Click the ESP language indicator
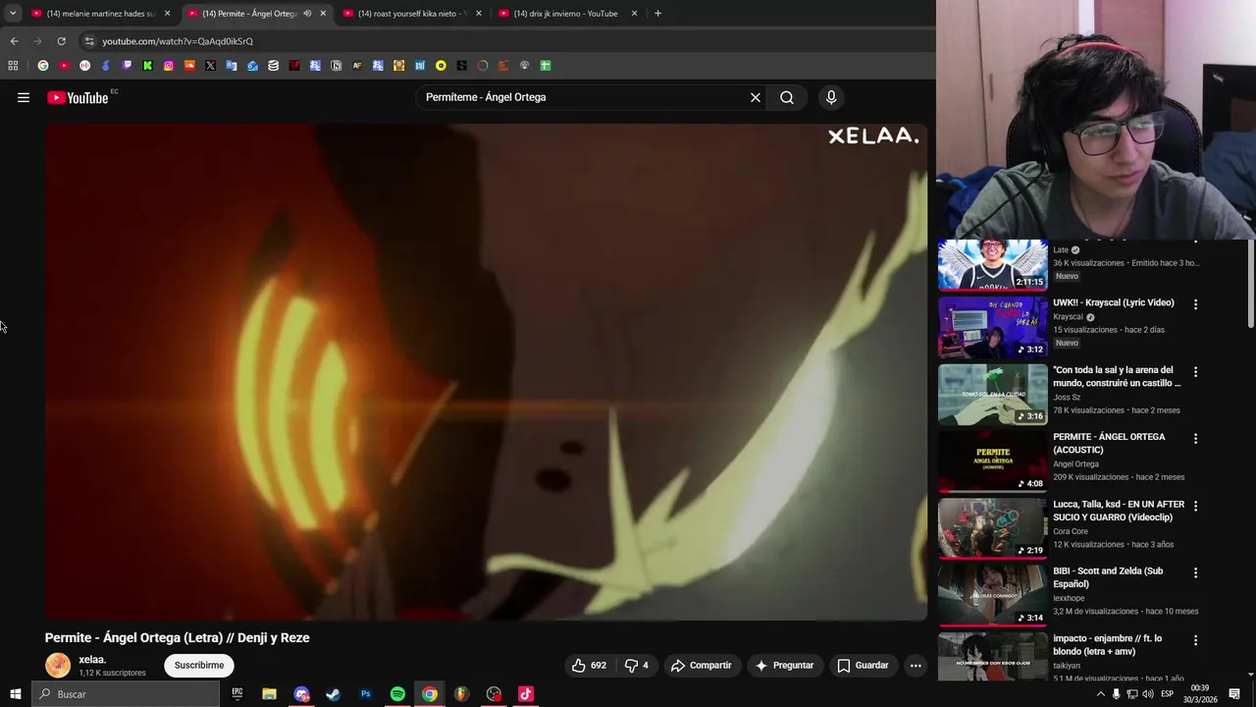The image size is (1256, 707). [1167, 694]
